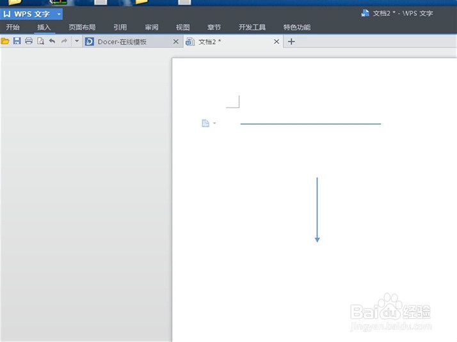Select the horizontal line in document
The height and width of the screenshot is (342, 457).
(310, 124)
